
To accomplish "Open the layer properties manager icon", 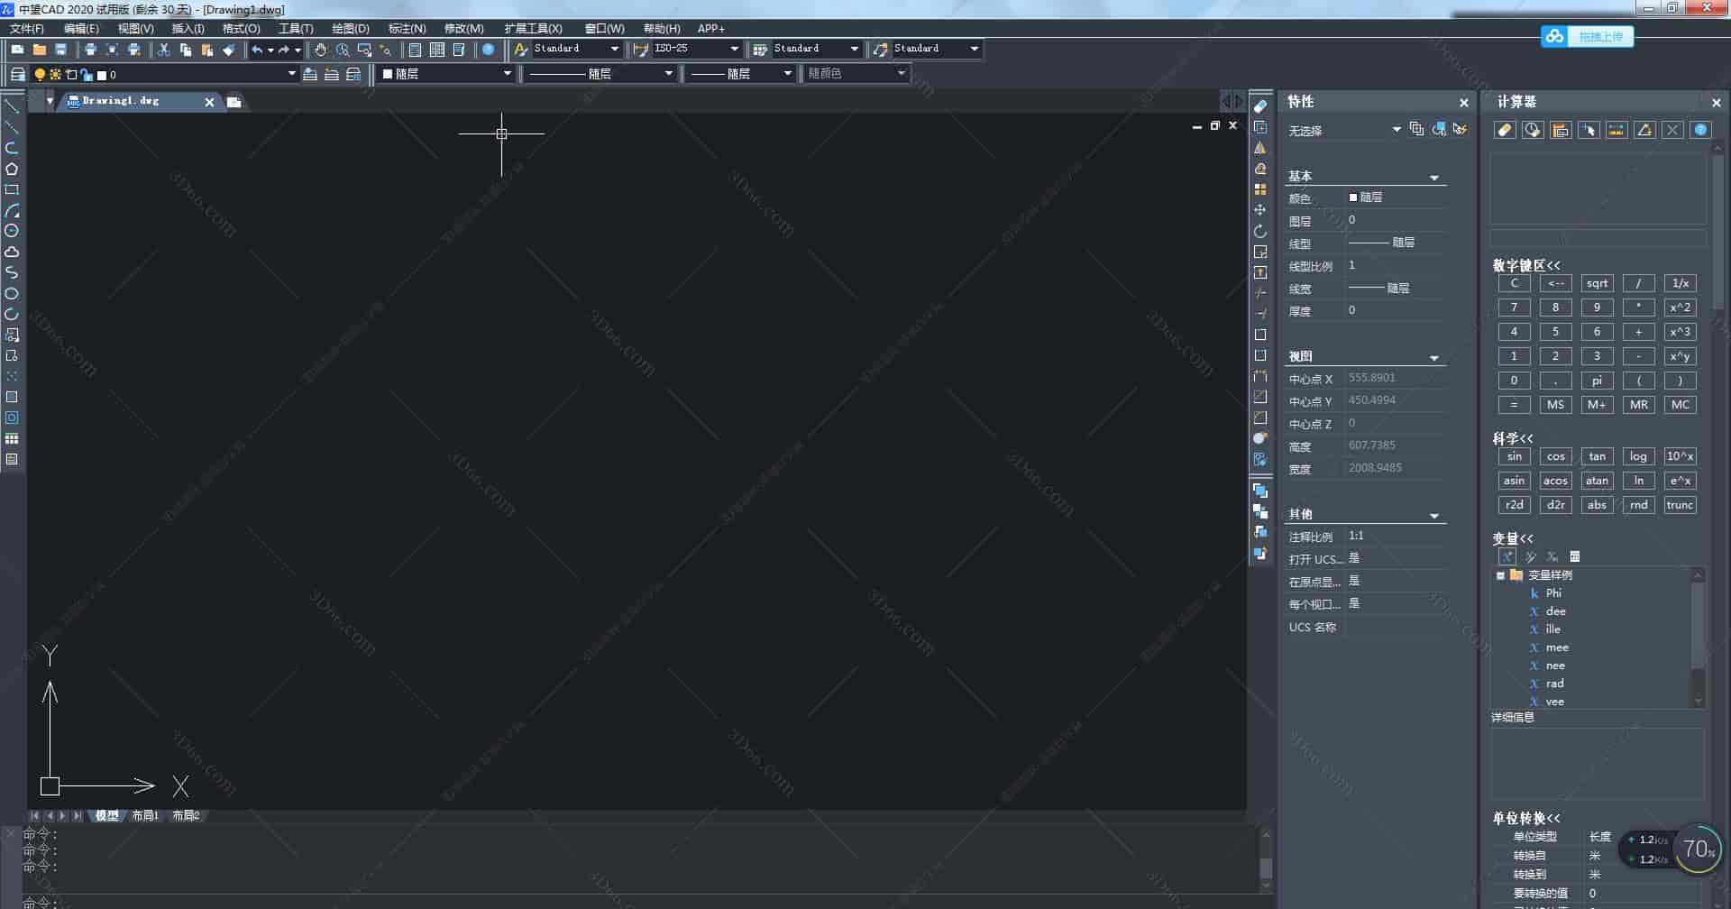I will coord(17,74).
